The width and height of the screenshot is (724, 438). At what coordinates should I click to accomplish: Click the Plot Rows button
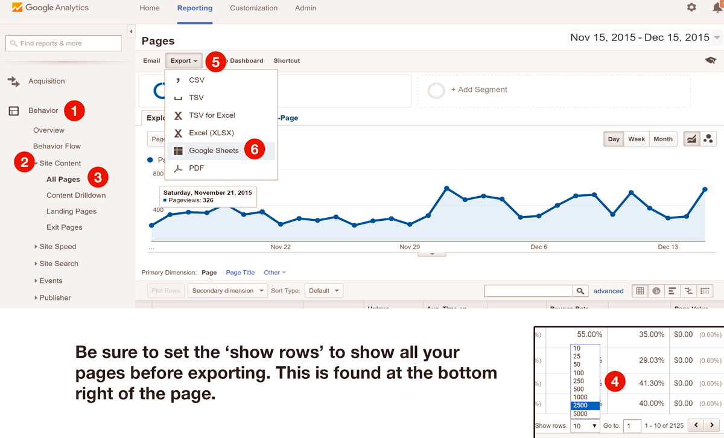click(166, 291)
